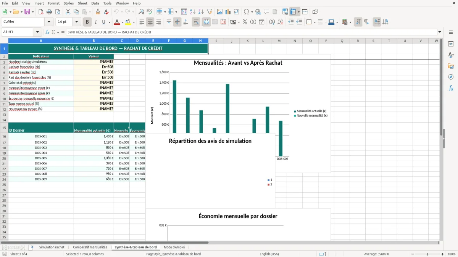Open the Sheet menu

click(x=82, y=3)
